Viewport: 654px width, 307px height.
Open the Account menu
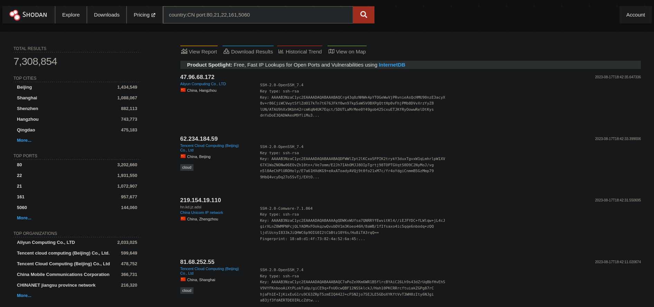click(635, 15)
